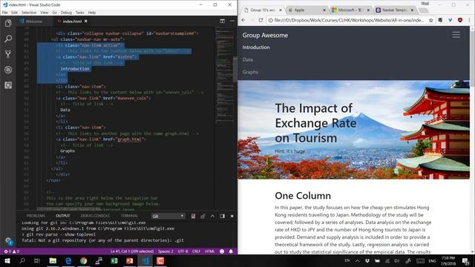The image size is (475, 267).
Task: Open the Explorer view in activity bar
Action: 8,23
